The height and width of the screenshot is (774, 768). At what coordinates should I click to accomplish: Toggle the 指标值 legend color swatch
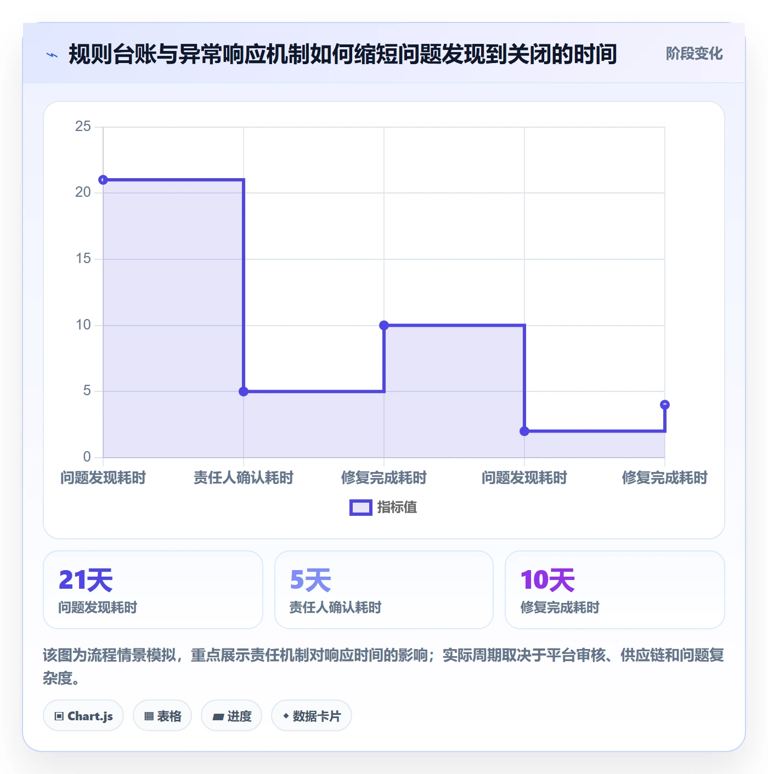[361, 508]
